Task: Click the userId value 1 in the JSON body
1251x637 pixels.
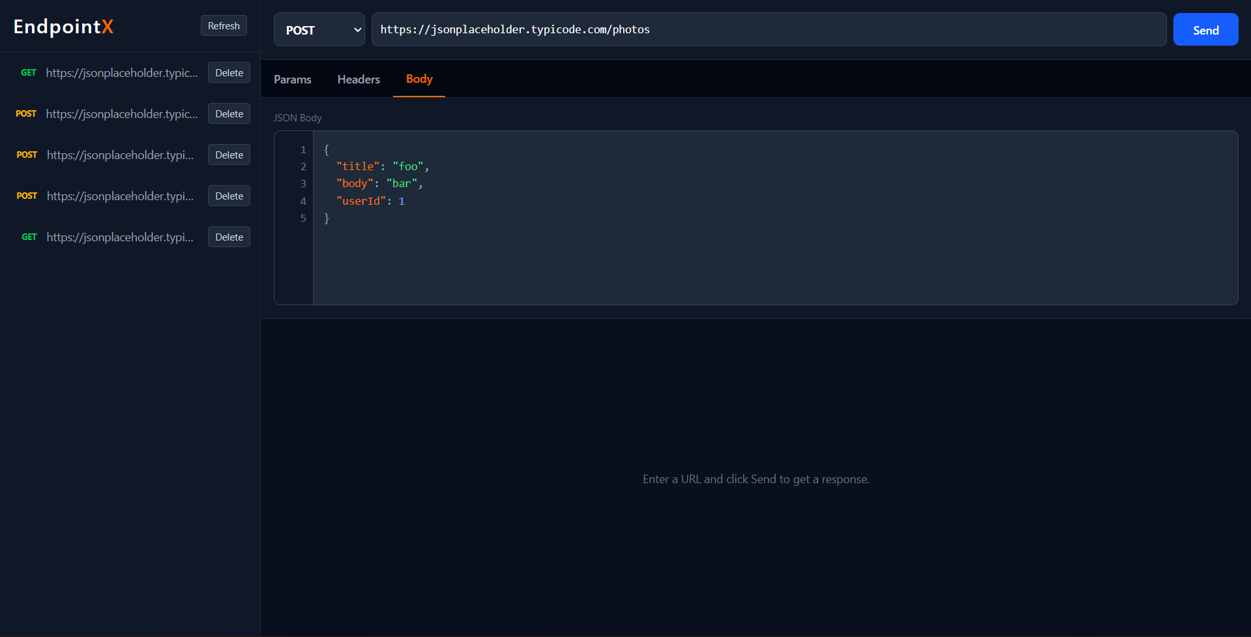Action: (402, 201)
